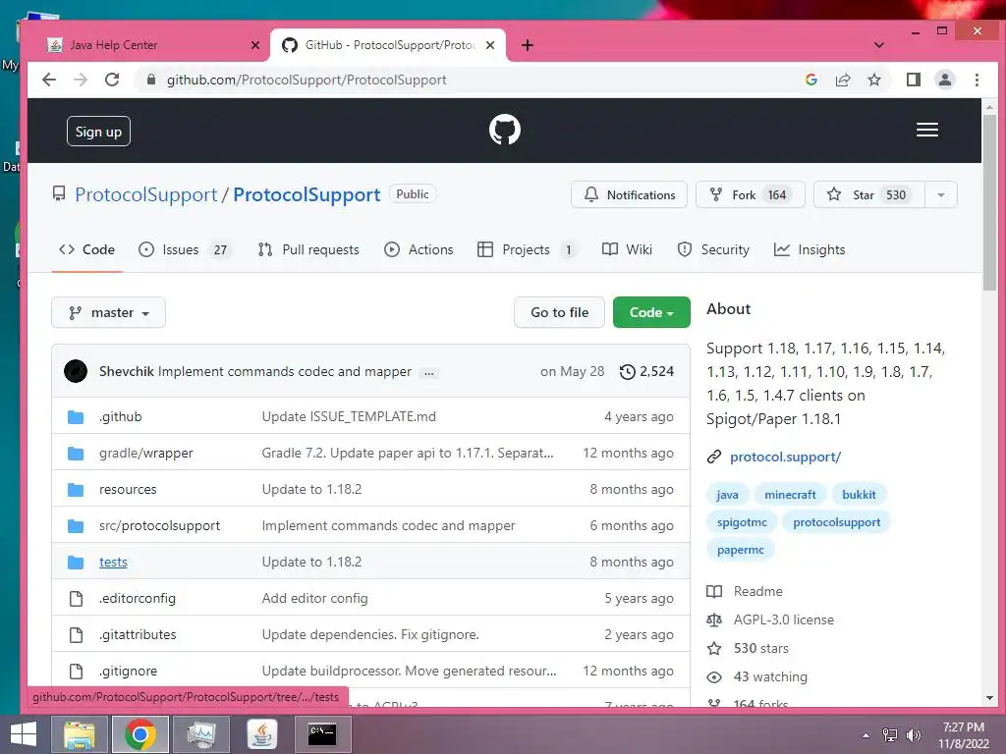Open the Projects tab
The image size is (1006, 754).
pos(528,249)
